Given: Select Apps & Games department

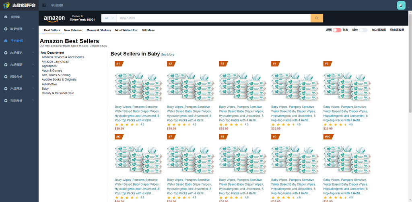Looking at the screenshot, I should (x=52, y=71).
